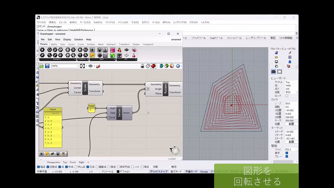The image size is (334, 188).
Task: Open Grasshopper File menu
Action: pos(43,39)
